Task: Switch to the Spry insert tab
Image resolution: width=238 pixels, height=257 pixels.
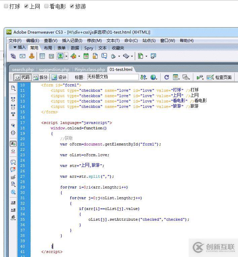Action: [x=89, y=48]
